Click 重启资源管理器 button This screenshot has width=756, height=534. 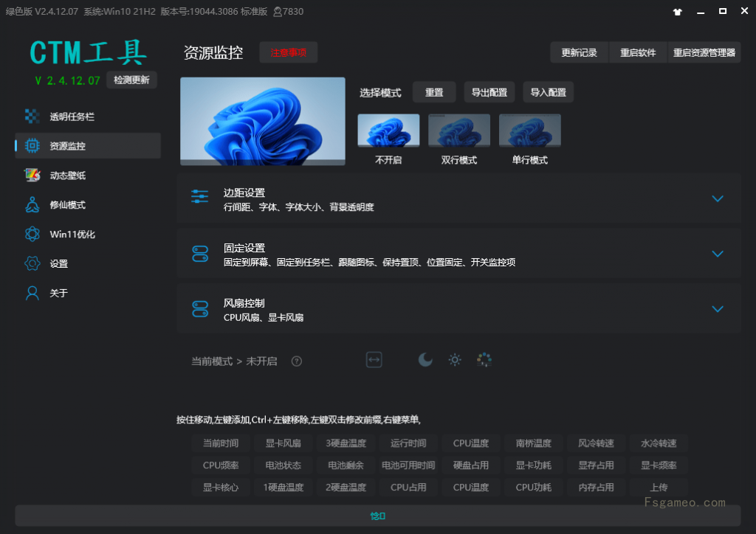point(704,52)
